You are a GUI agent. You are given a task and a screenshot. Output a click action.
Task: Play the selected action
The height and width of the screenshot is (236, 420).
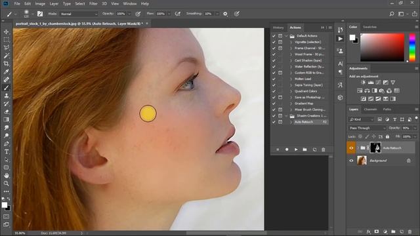click(x=296, y=149)
